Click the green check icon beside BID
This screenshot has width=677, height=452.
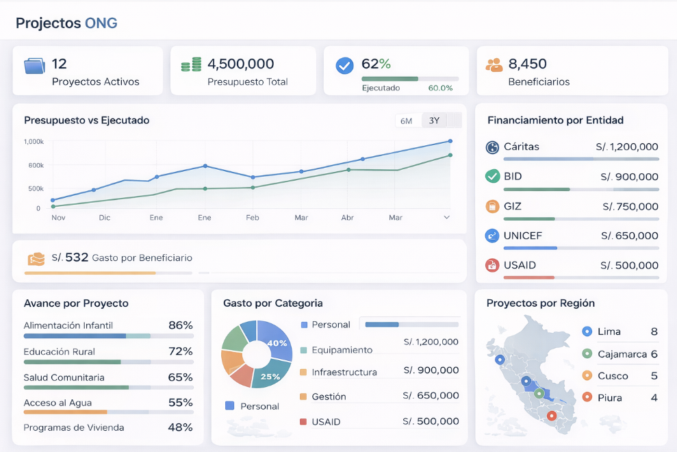[493, 176]
